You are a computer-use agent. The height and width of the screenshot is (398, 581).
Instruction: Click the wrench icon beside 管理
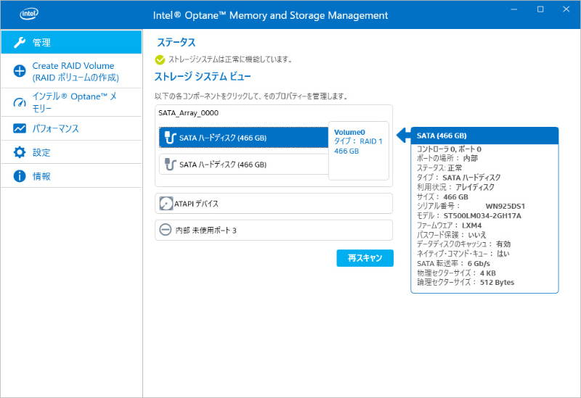(x=20, y=43)
